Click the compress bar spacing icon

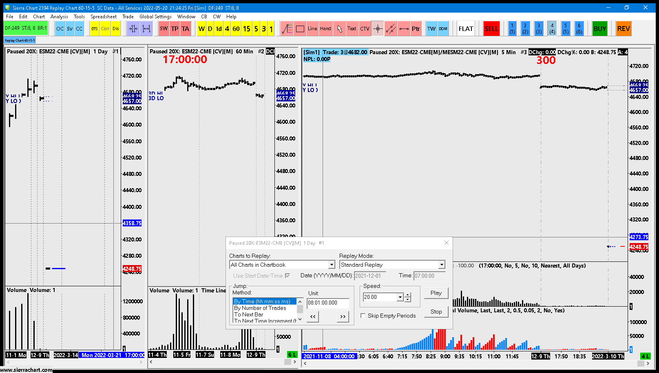pos(133,29)
